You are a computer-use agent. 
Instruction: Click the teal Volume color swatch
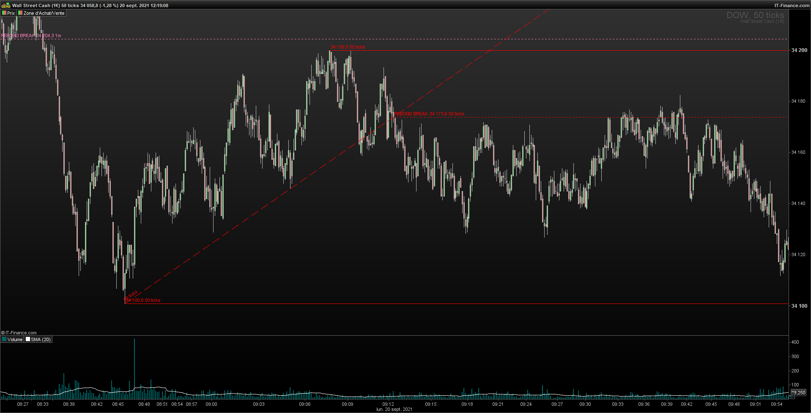point(4,339)
